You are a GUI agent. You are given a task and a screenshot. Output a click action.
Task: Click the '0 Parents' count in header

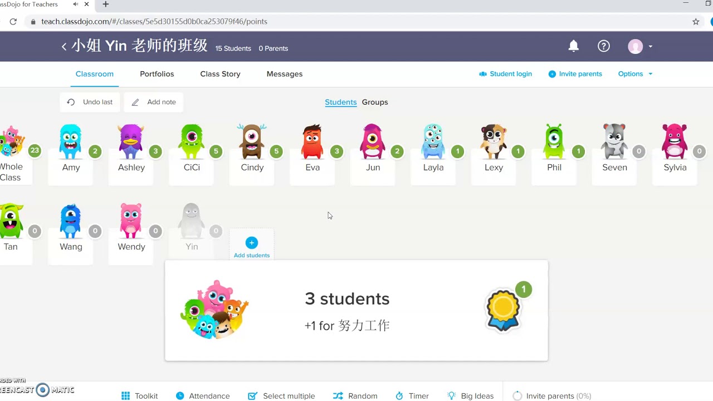(x=274, y=48)
